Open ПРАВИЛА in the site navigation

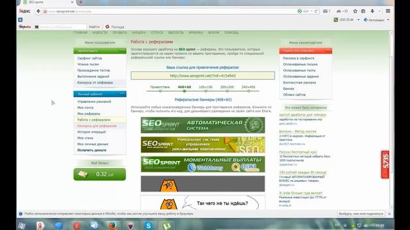(x=120, y=33)
